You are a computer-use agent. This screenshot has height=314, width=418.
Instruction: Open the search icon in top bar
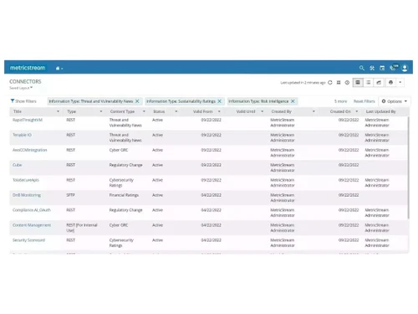[x=361, y=68]
